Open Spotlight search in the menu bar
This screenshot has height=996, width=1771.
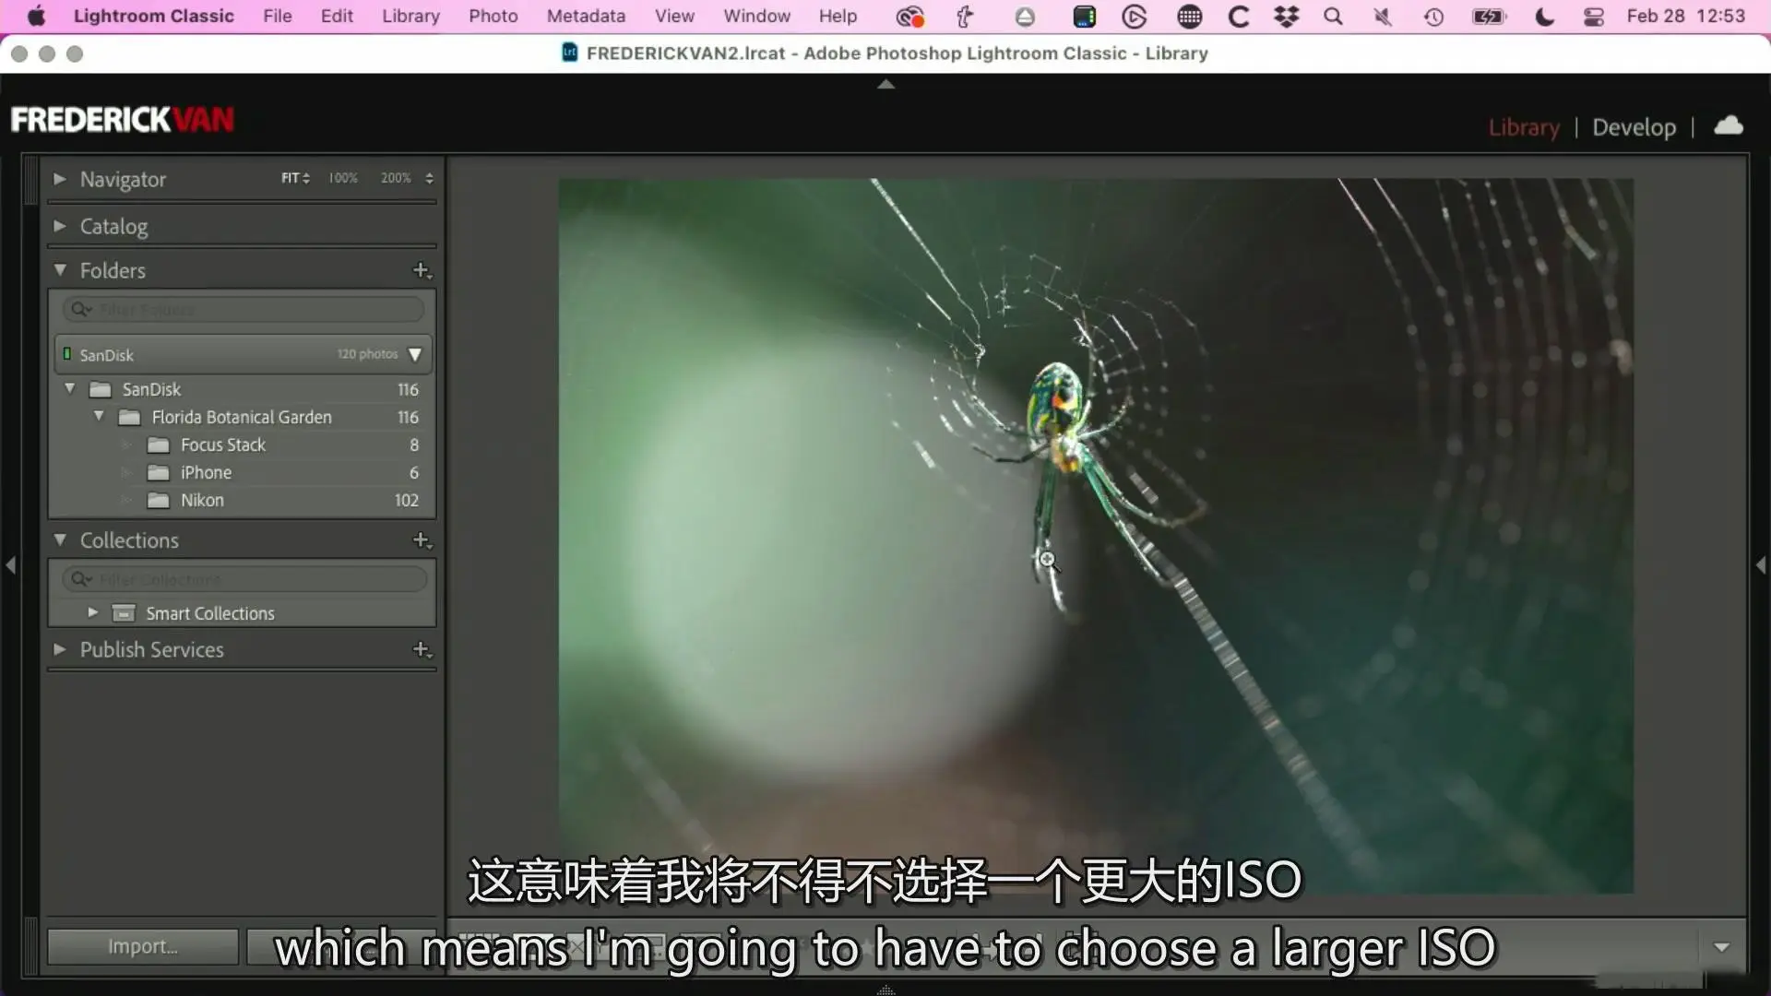pyautogui.click(x=1333, y=16)
